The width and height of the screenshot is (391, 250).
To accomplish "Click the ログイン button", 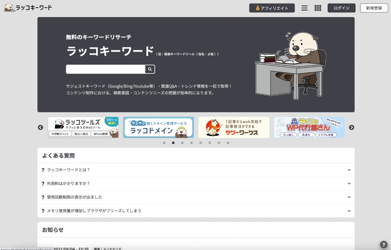I will coord(341,8).
